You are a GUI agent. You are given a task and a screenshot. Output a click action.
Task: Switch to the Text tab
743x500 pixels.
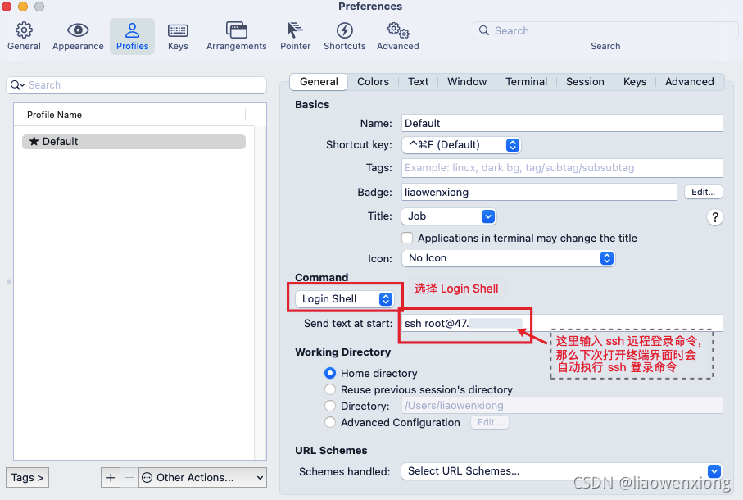pos(418,81)
